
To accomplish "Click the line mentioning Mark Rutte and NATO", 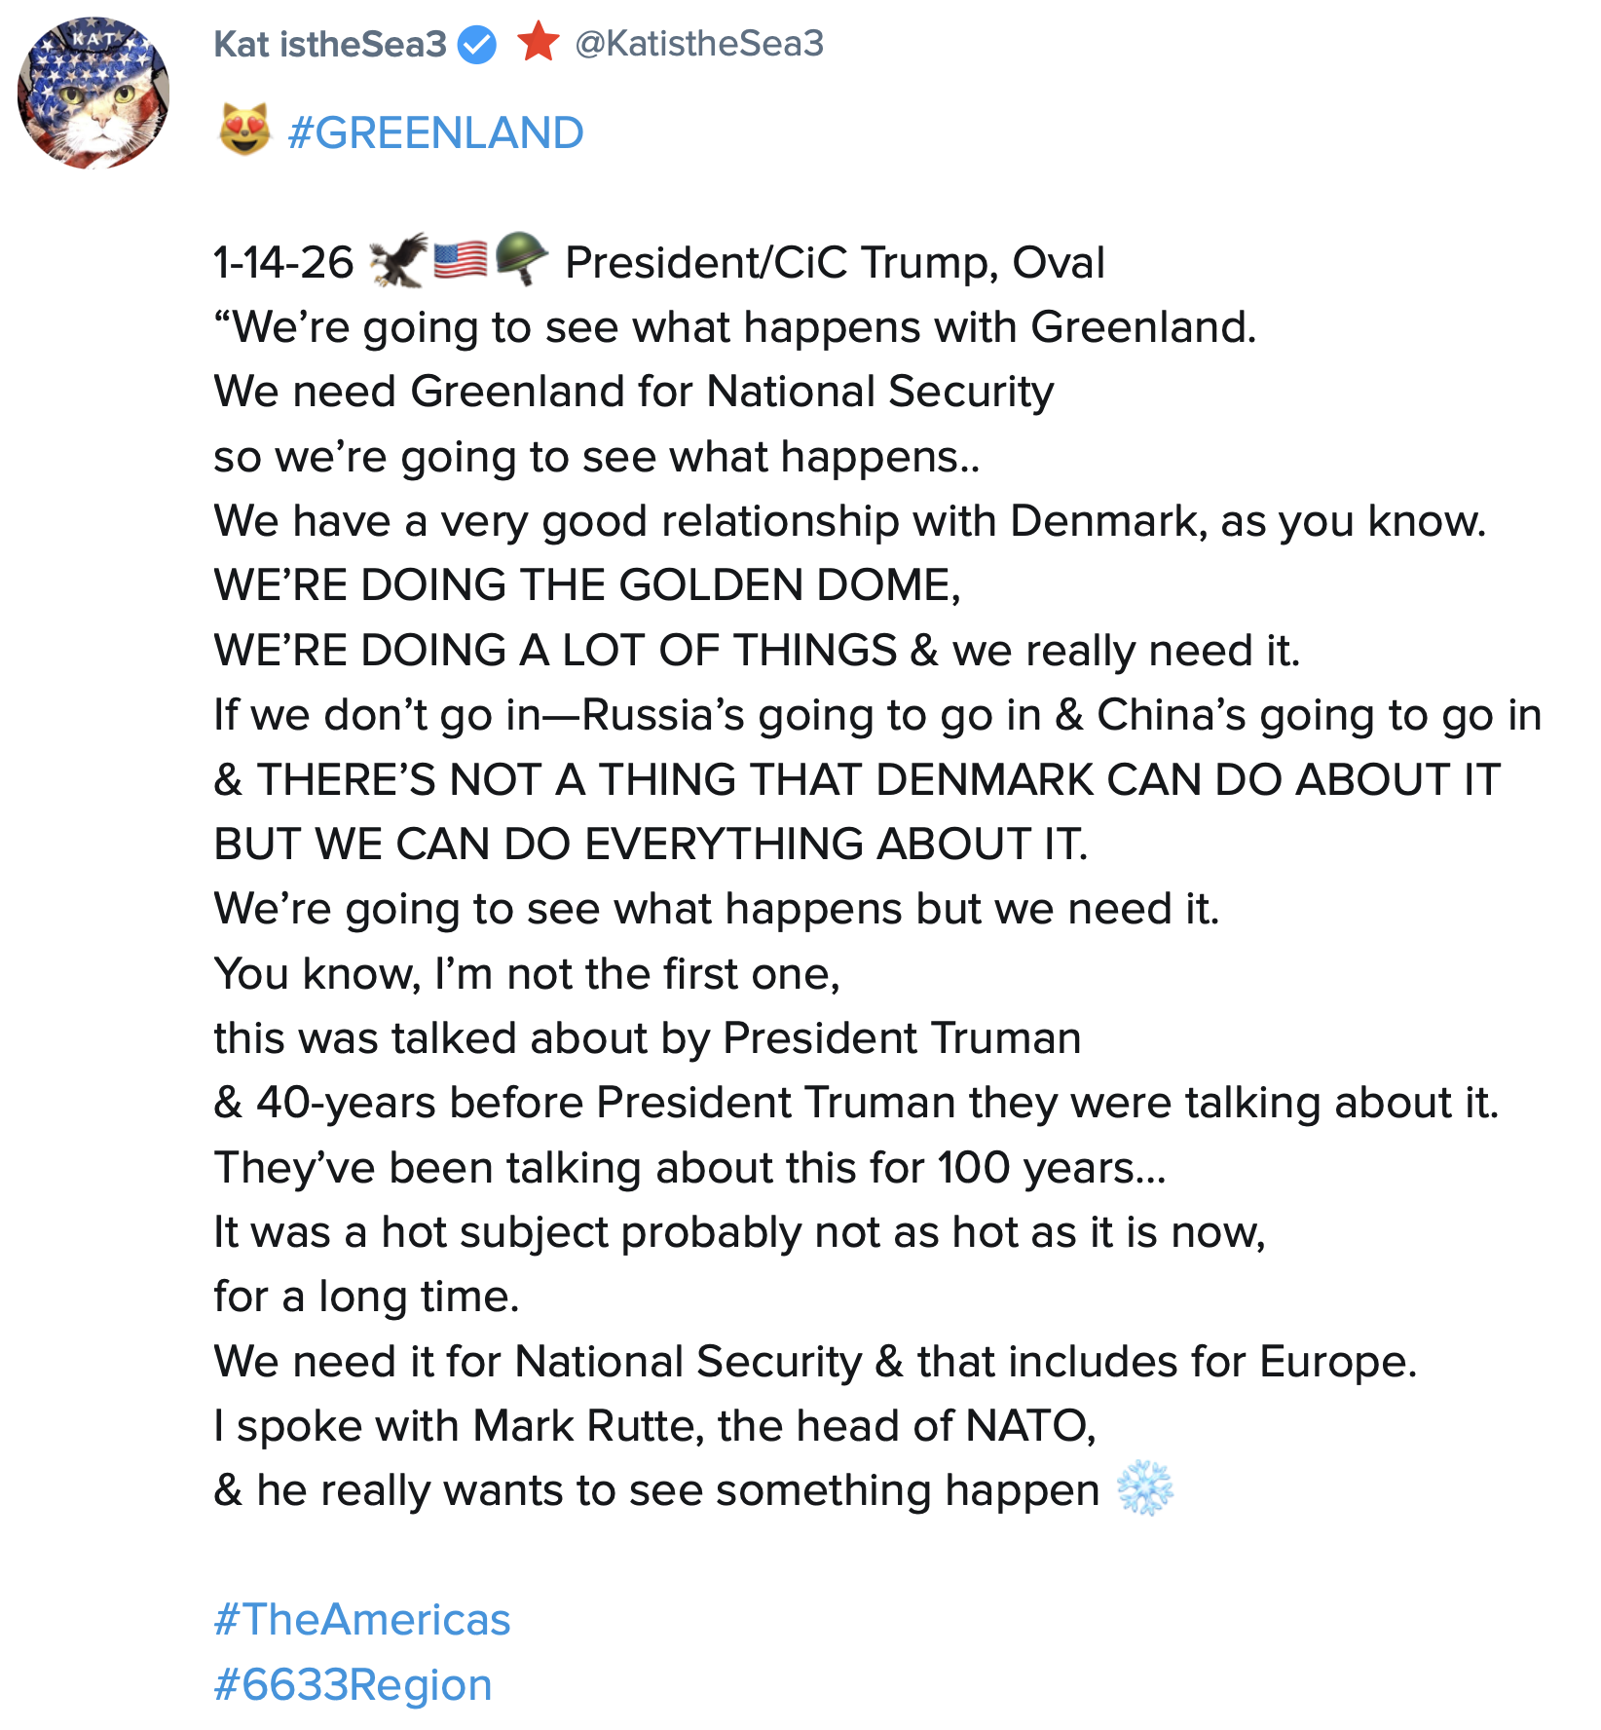I will 654,1426.
